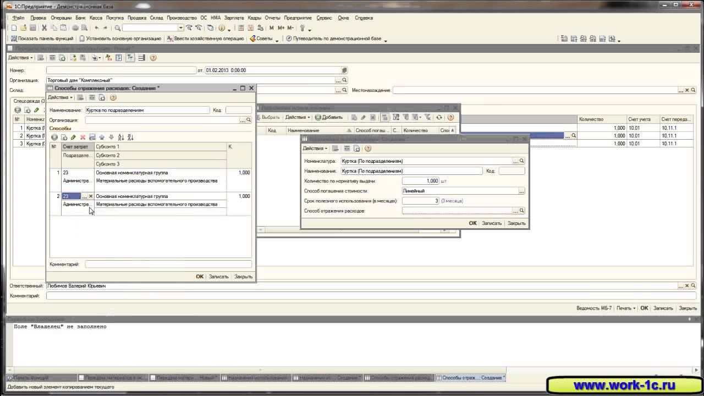Image resolution: width=704 pixels, height=396 pixels.
Task: Switch to the Назначения использования window tab
Action: pyautogui.click(x=256, y=378)
